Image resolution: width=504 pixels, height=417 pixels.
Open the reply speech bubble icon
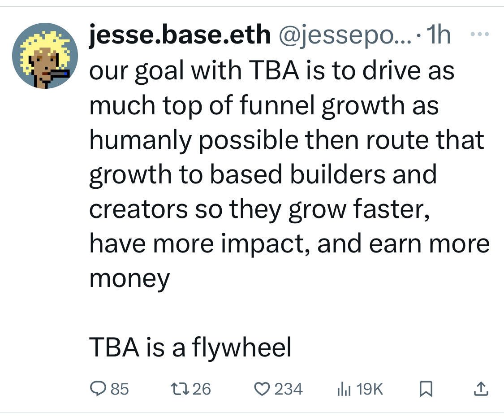[x=98, y=388]
